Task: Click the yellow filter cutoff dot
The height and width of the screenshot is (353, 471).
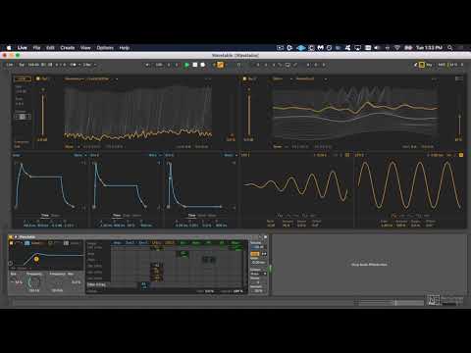Action: click(x=36, y=259)
